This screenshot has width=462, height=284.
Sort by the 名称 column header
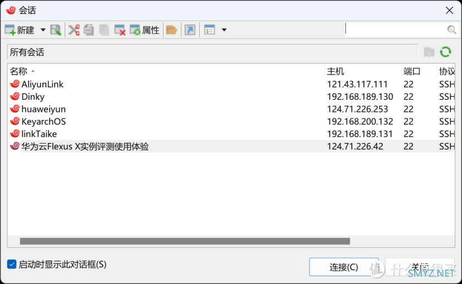166,71
